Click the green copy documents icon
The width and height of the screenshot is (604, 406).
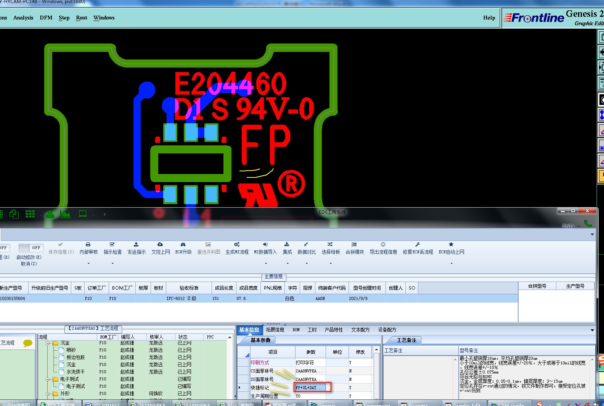pyautogui.click(x=14, y=214)
